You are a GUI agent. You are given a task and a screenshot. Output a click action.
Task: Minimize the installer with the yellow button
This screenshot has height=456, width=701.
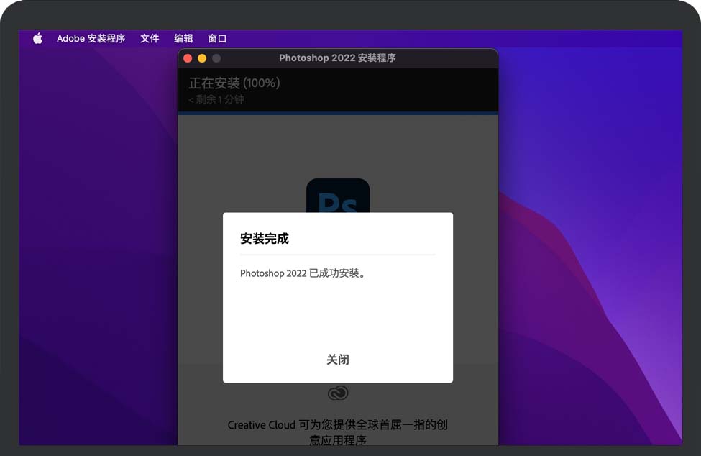coord(202,58)
